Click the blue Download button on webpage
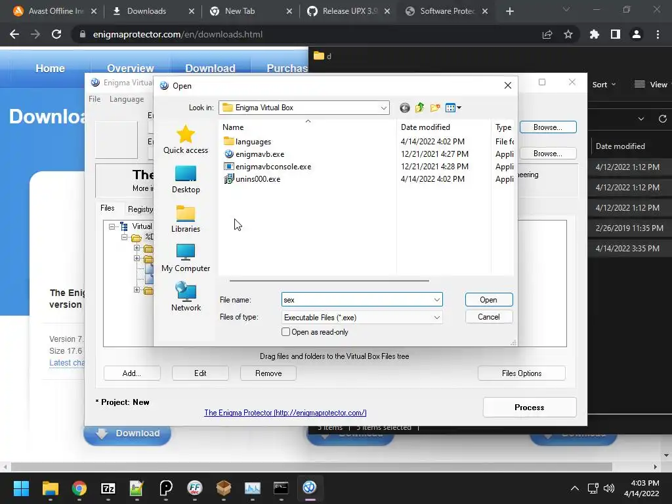 (127, 434)
